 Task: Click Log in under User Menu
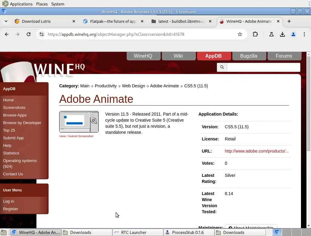(x=8, y=201)
